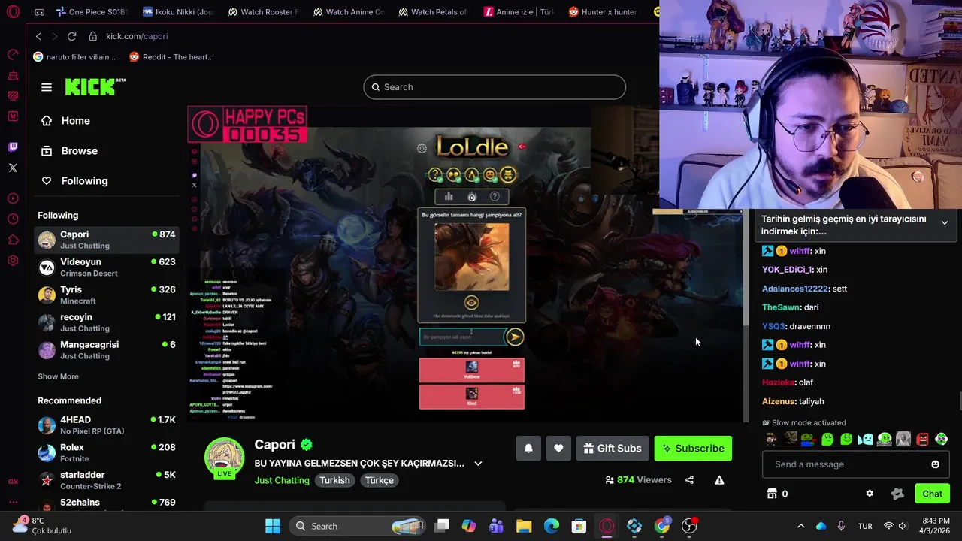Collapse the pinned chat message
Screen dimensions: 962x541
coord(945,222)
